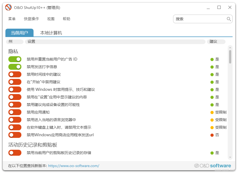The image size is (238, 173).
Task: Enable 禁用当前用户的剪贴板历史记录的存储 toggle
Action: tap(15, 153)
